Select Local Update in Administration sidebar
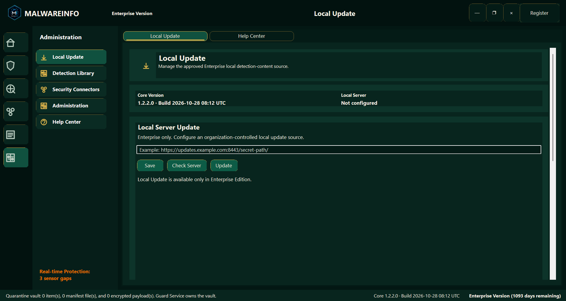566x301 pixels. tap(71, 57)
